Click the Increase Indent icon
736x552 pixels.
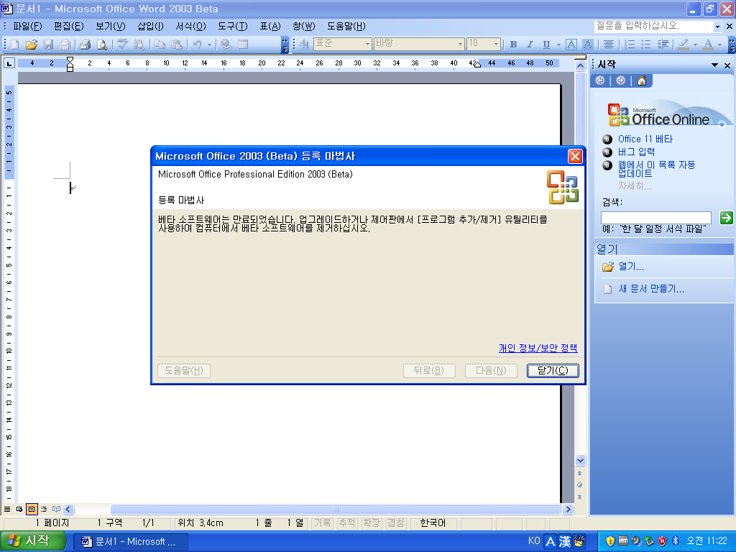point(663,44)
